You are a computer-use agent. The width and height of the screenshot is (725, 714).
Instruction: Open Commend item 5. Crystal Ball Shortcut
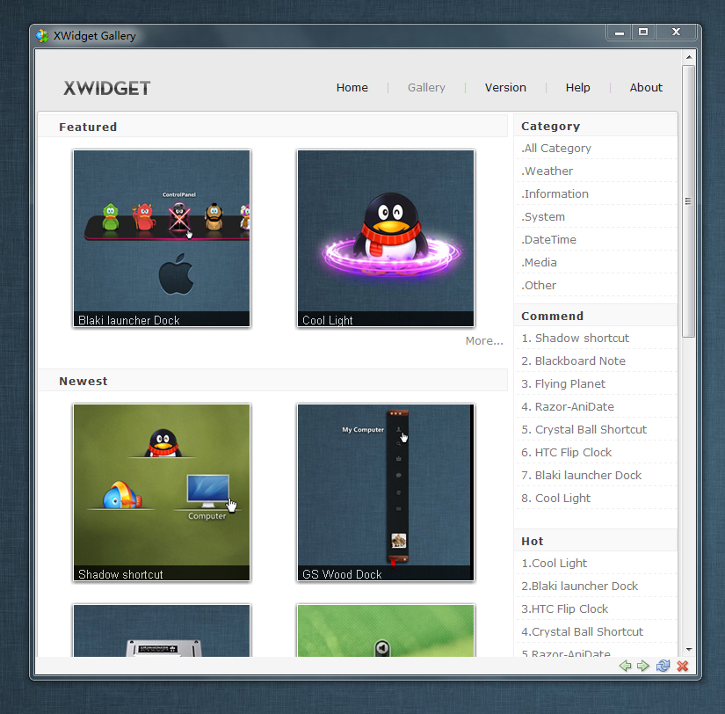584,429
